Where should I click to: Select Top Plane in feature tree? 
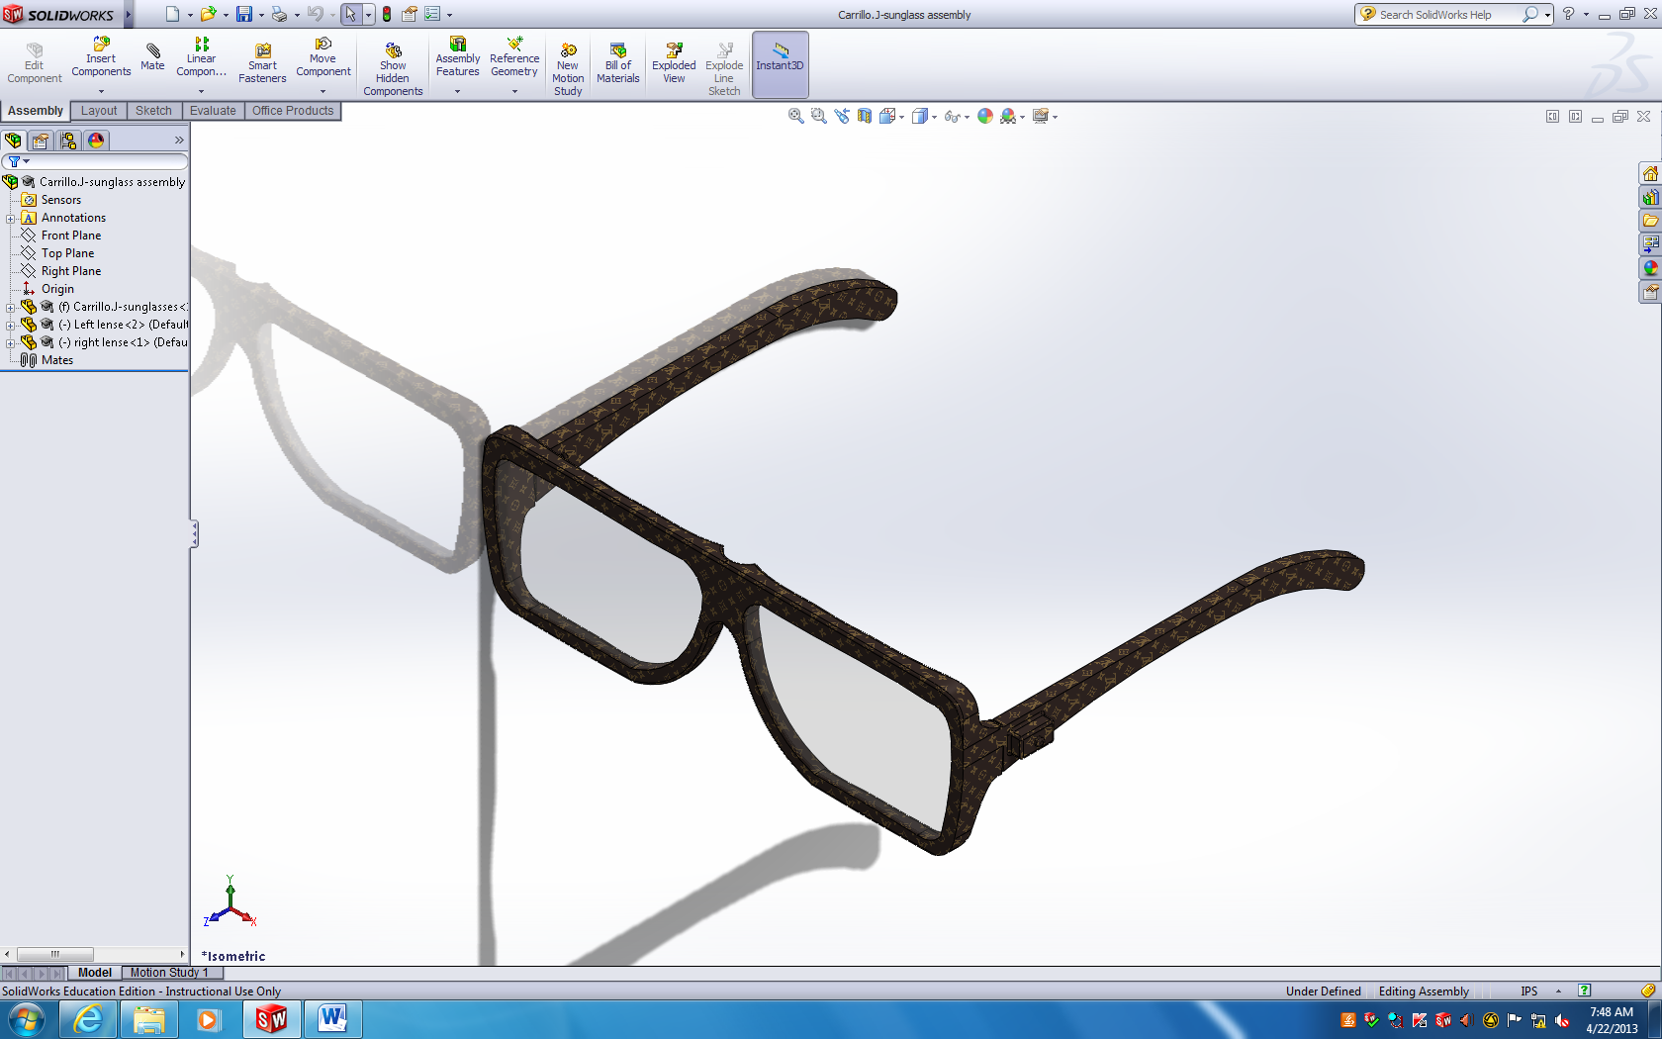click(x=67, y=253)
